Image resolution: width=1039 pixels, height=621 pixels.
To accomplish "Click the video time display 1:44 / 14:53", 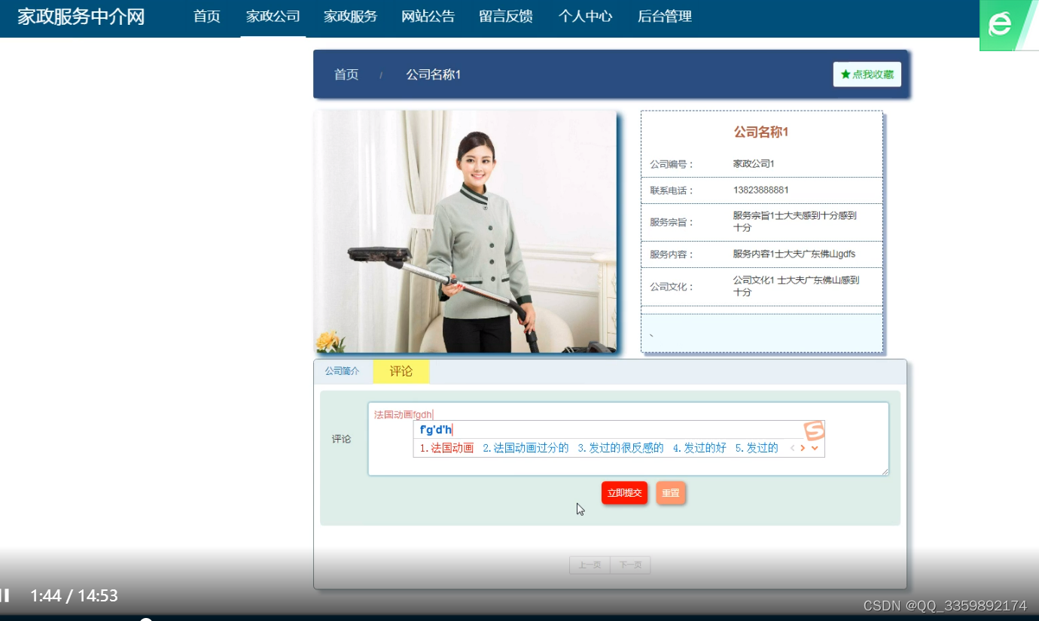I will (x=74, y=595).
